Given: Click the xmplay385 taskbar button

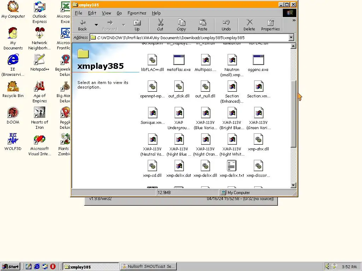Looking at the screenshot, I should tap(90, 267).
